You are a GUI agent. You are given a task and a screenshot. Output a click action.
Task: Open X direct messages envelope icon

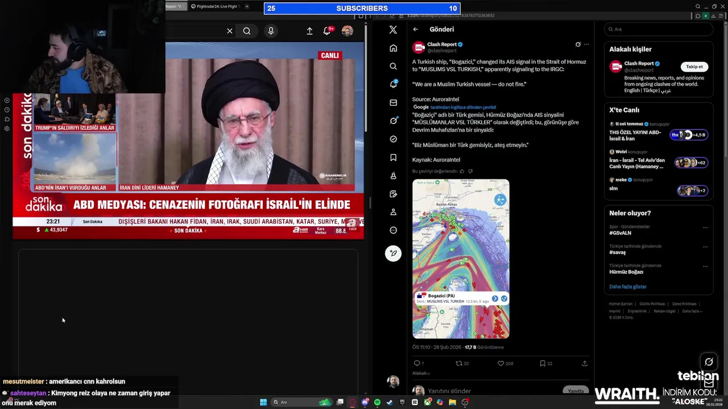(393, 102)
